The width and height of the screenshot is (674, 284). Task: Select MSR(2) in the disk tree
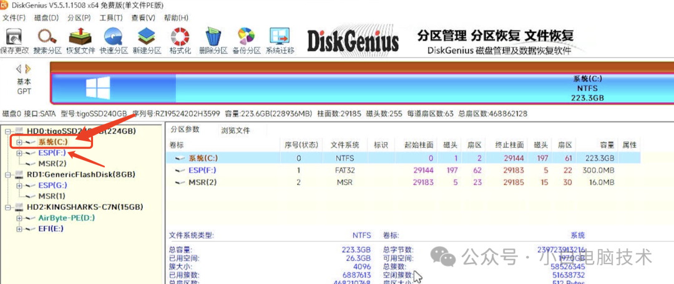coord(52,163)
